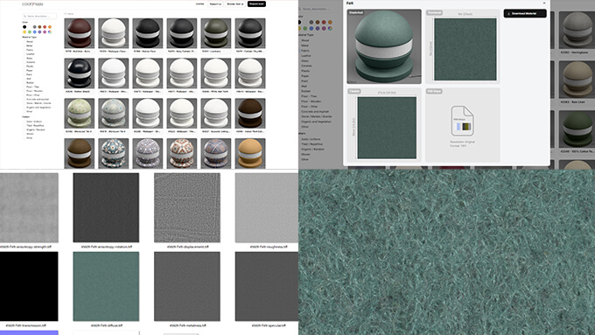
Task: Pick the red color filter swatch in catalog page
Action: pos(45,27)
